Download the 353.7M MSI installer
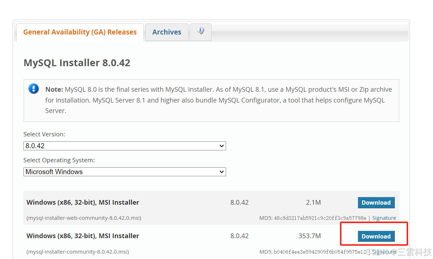The height and width of the screenshot is (259, 433). point(376,236)
